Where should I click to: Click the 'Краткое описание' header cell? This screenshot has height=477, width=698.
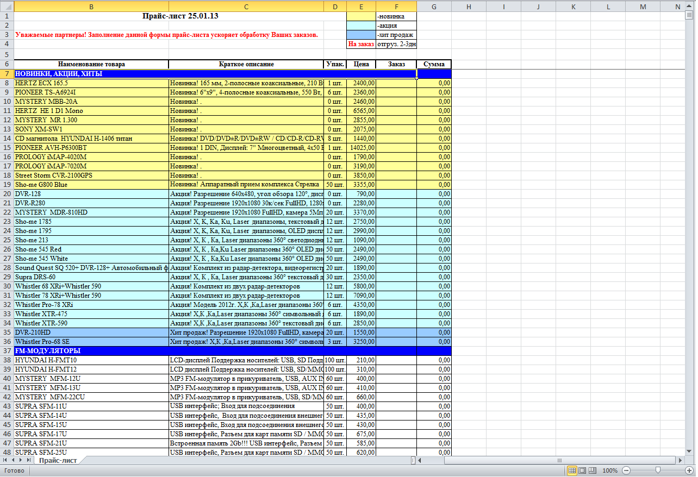pos(246,64)
